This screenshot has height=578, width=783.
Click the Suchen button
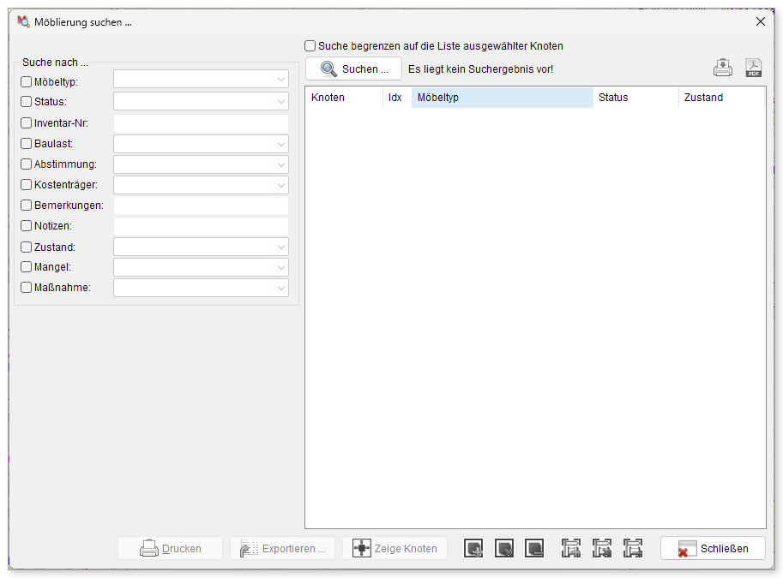point(353,69)
